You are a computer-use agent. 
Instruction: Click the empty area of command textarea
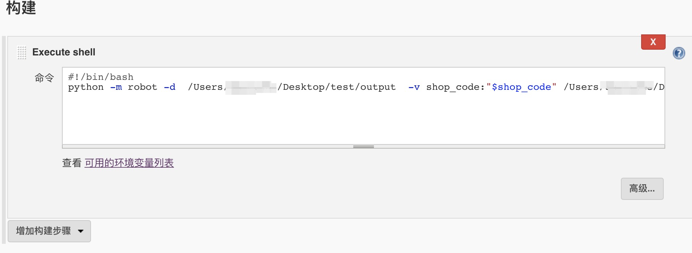(363, 118)
